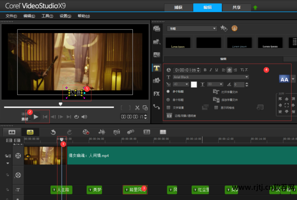Open the 标题 library category dropdown
The image size is (297, 200).
point(215,29)
